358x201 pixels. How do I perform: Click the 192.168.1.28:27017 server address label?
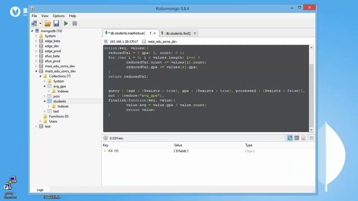[124, 41]
